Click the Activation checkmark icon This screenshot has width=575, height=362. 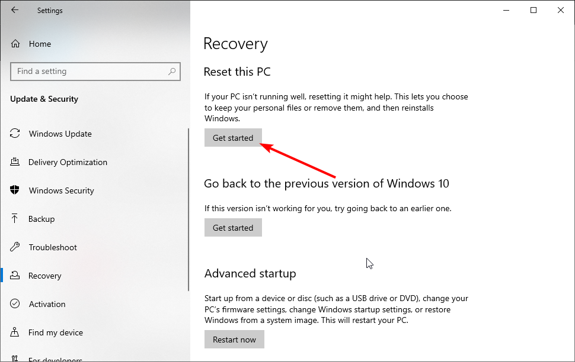(15, 303)
